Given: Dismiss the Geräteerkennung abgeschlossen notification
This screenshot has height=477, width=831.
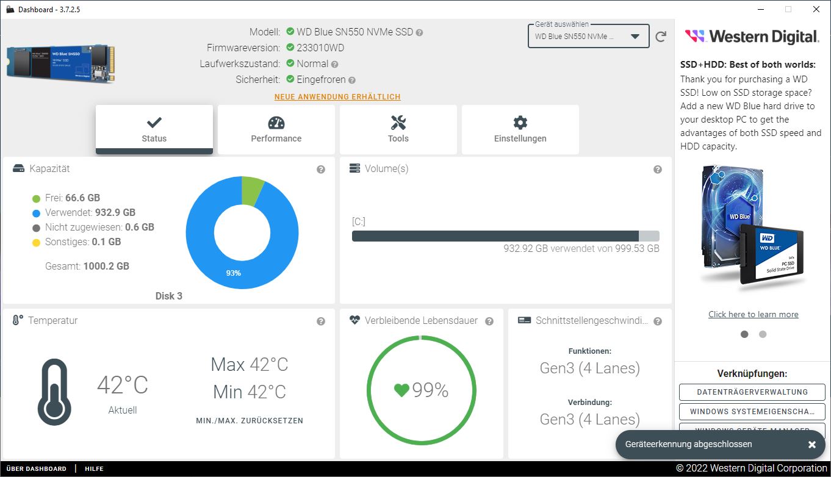Looking at the screenshot, I should coord(812,445).
